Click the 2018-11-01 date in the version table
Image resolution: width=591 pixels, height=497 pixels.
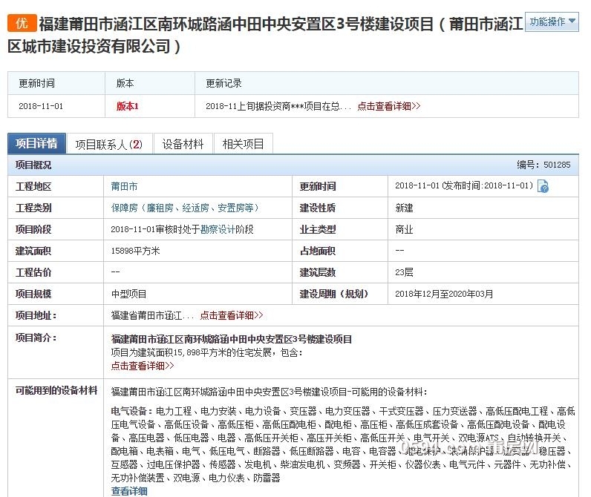[x=41, y=106]
